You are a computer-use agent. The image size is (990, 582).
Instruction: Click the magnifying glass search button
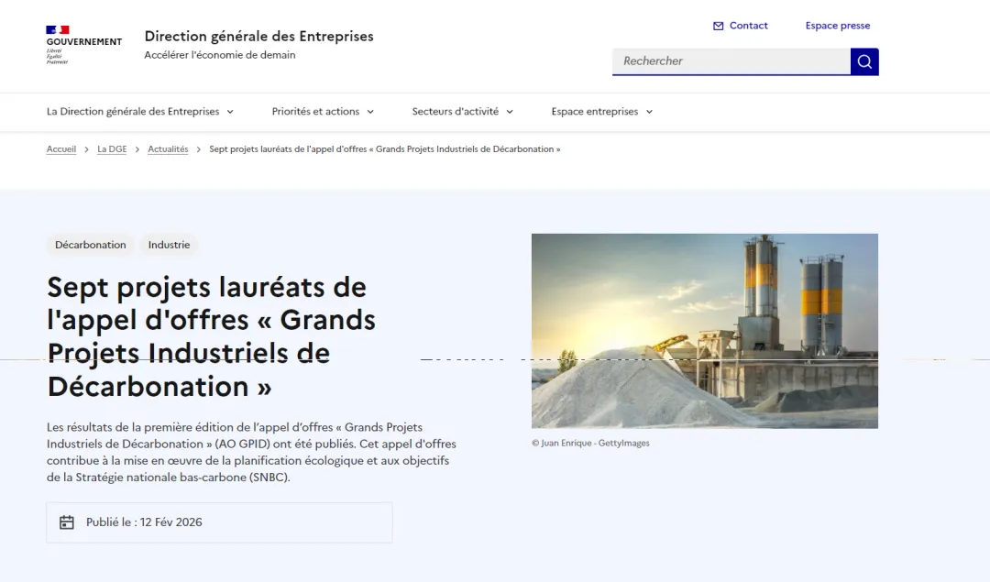tap(864, 61)
